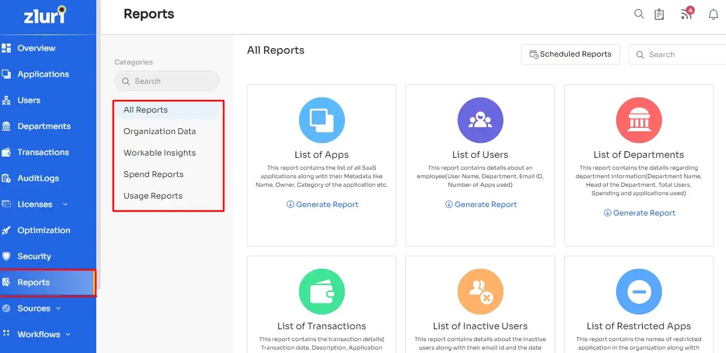
Task: Click the Zluri logo
Action: (45, 15)
